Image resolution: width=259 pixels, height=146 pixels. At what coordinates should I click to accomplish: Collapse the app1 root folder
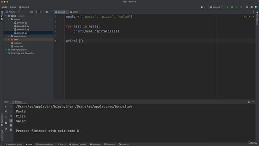(5, 16)
